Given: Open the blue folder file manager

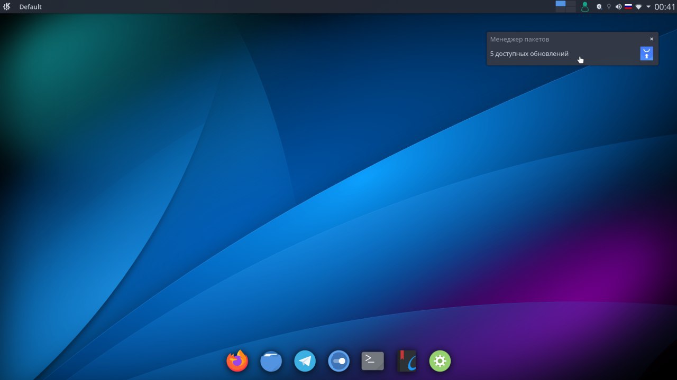Looking at the screenshot, I should click(271, 362).
